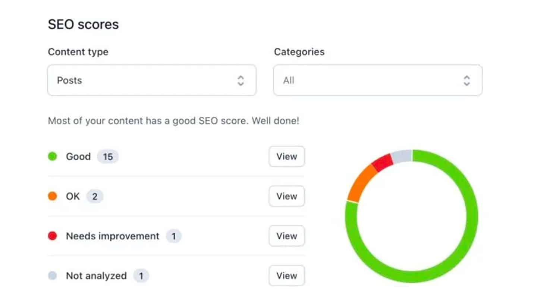The image size is (537, 302).
Task: Click the red Needs improvement dot
Action: 52,236
